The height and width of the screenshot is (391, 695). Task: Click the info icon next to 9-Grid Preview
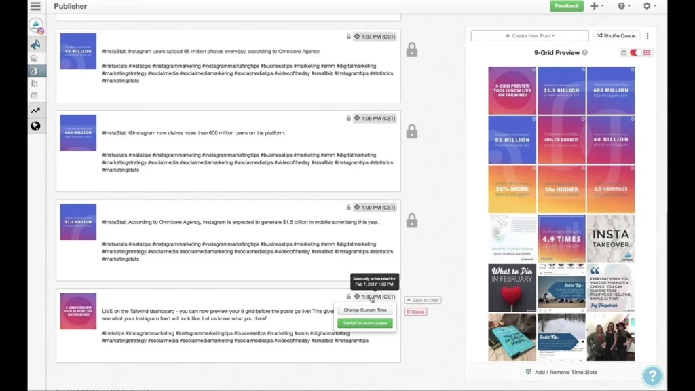[x=584, y=52]
